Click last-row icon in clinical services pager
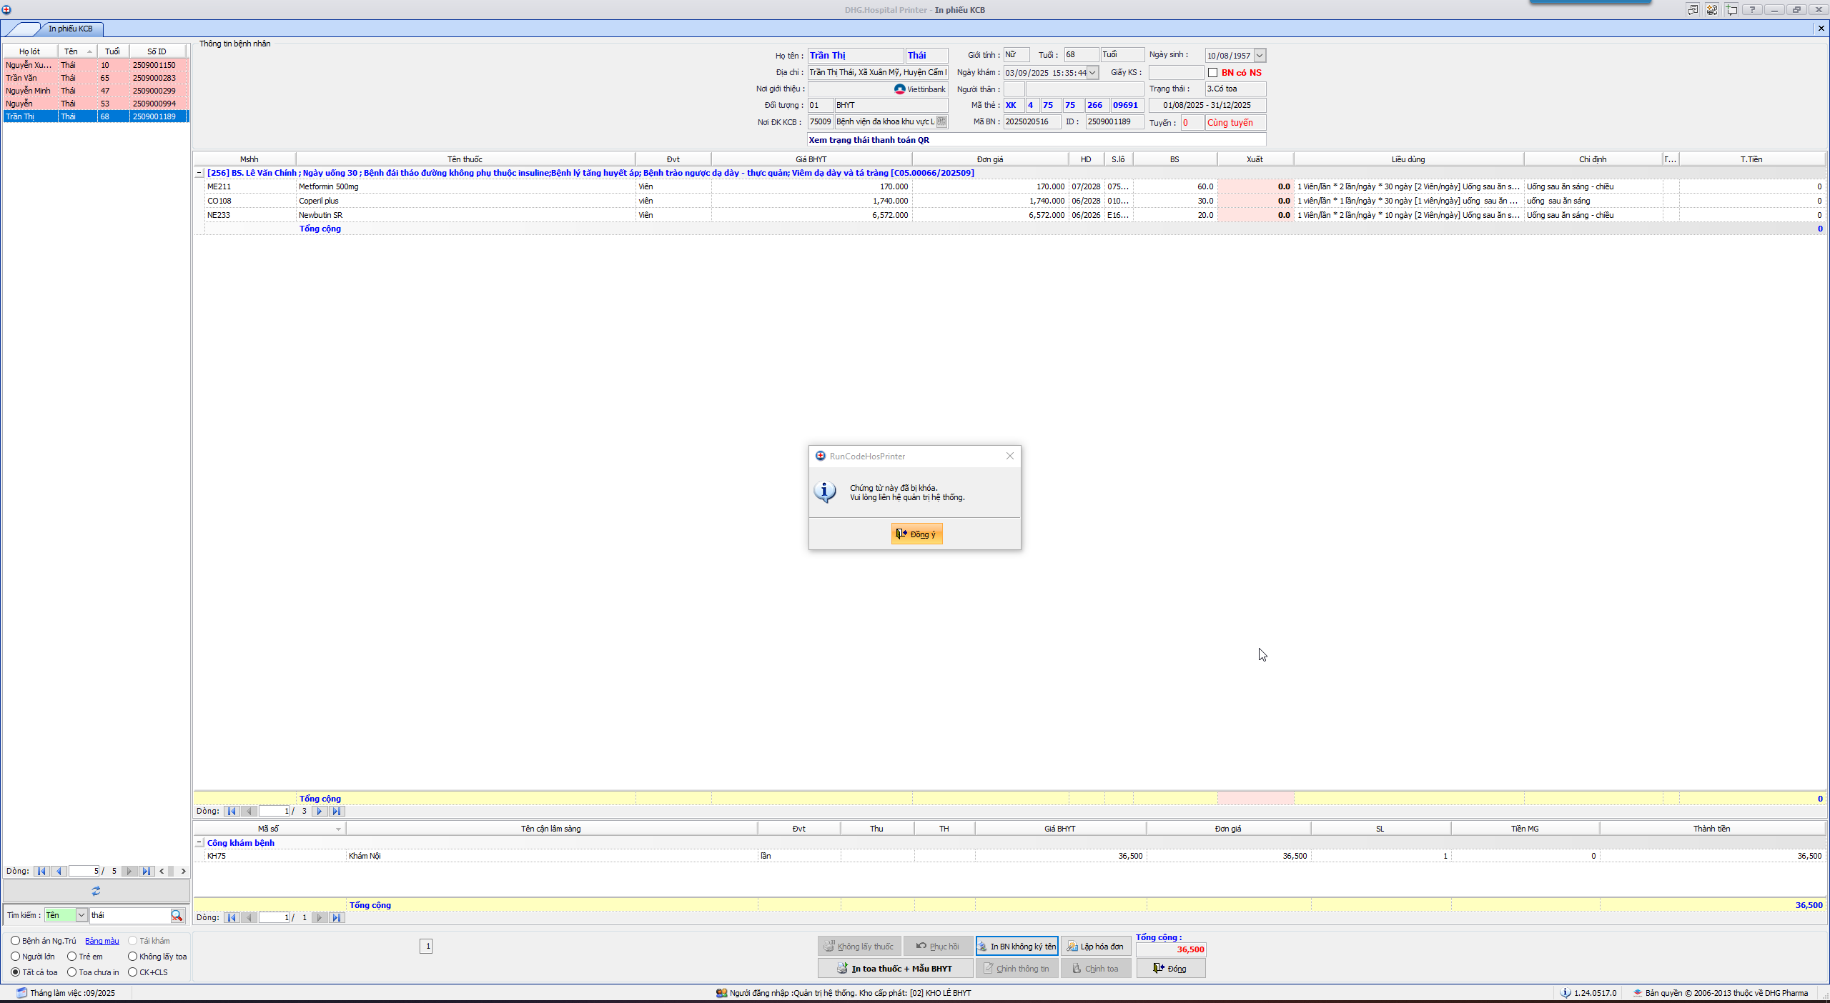The image size is (1830, 1003). (x=336, y=917)
